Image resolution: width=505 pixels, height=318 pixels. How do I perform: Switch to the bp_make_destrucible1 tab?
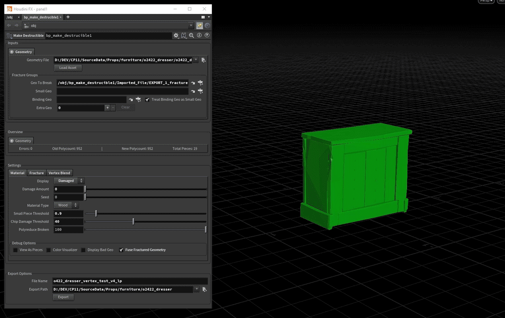(41, 17)
